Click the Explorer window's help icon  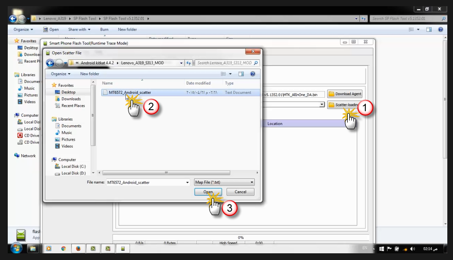coord(440,29)
